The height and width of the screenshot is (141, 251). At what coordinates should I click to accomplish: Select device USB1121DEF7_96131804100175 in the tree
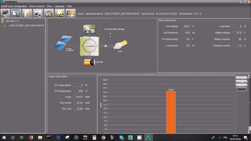(x=26, y=25)
